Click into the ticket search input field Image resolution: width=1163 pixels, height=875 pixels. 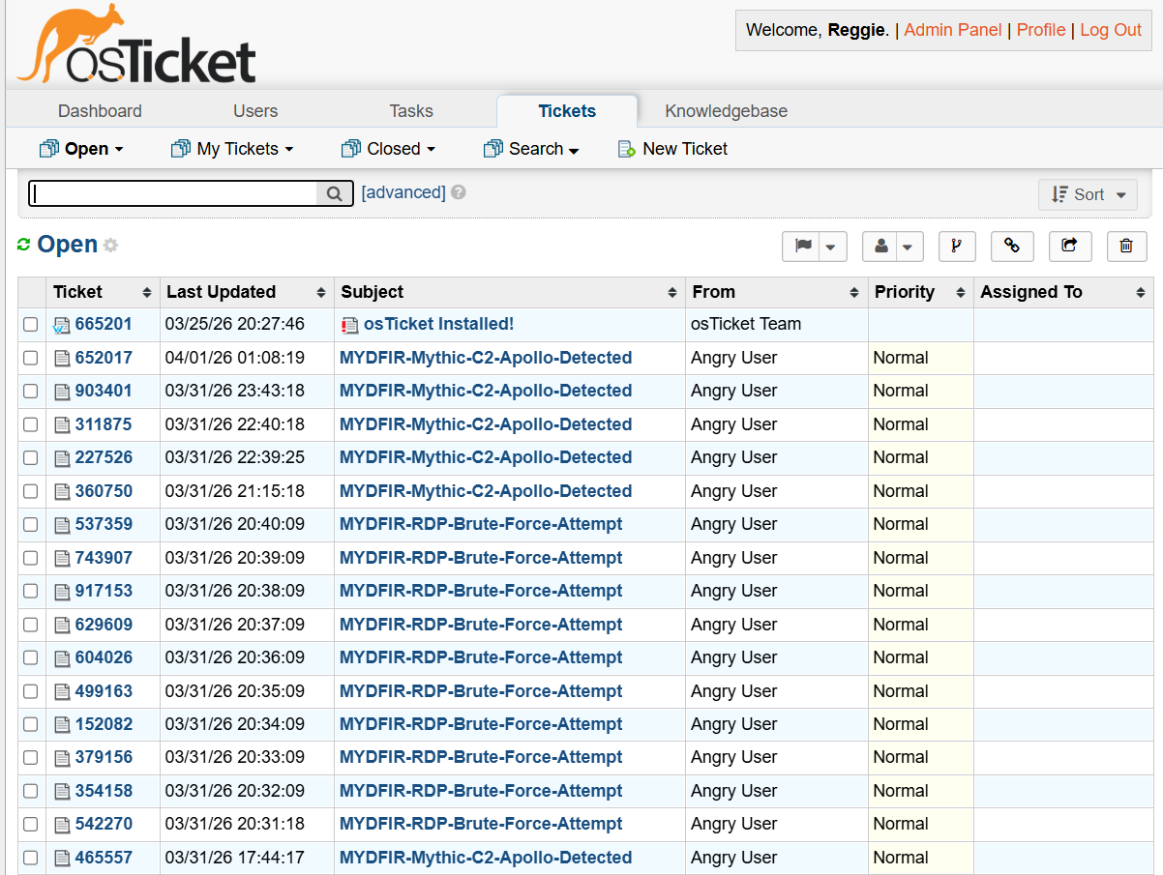coord(174,193)
